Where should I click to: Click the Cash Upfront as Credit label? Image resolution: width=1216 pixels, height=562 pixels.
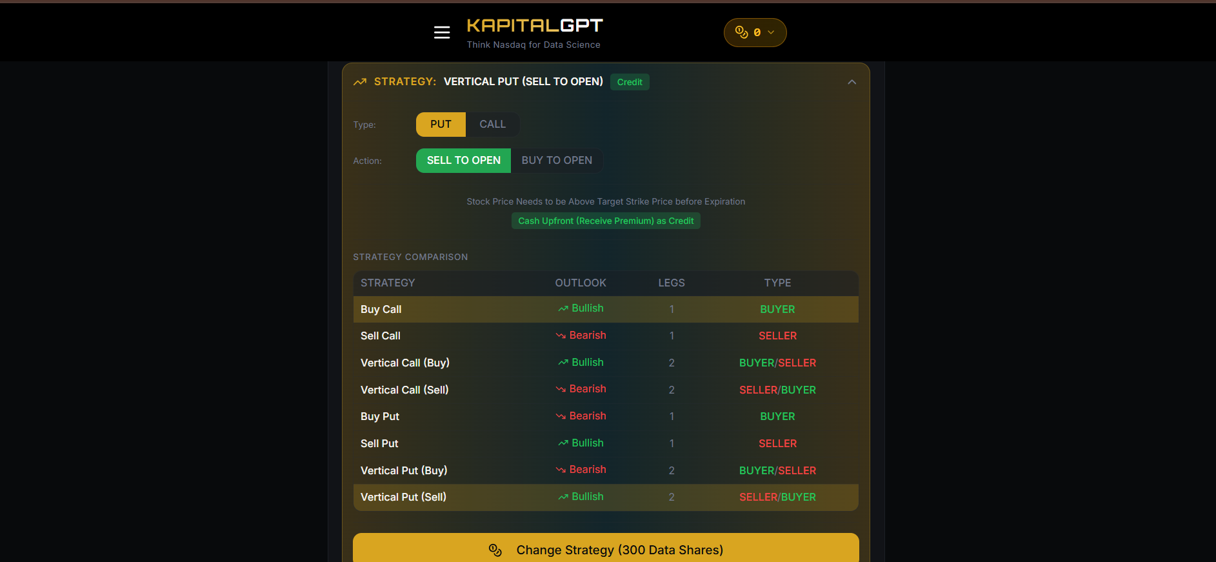(606, 221)
